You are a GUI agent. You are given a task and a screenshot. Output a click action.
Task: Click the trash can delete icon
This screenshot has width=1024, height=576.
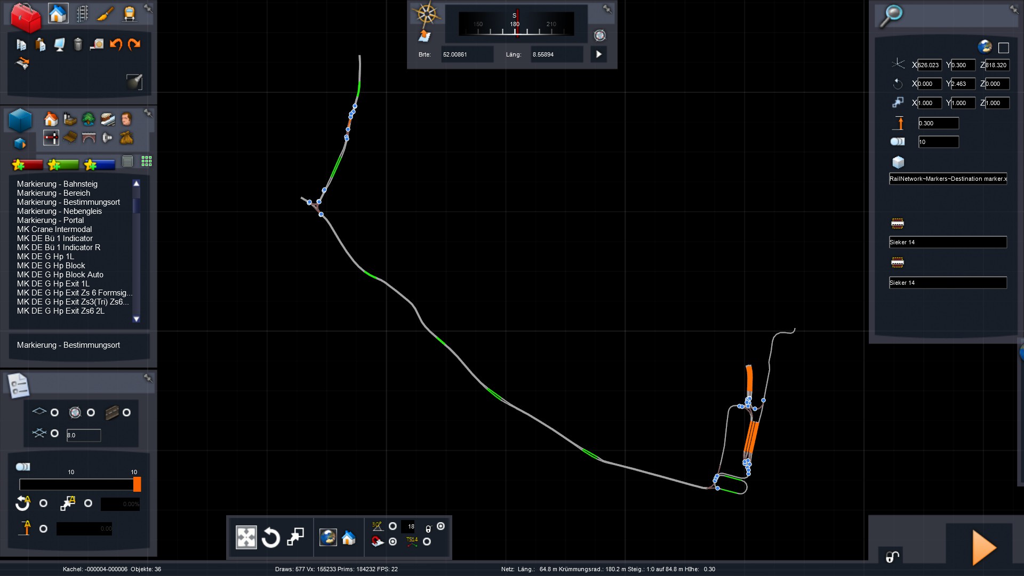tap(78, 44)
